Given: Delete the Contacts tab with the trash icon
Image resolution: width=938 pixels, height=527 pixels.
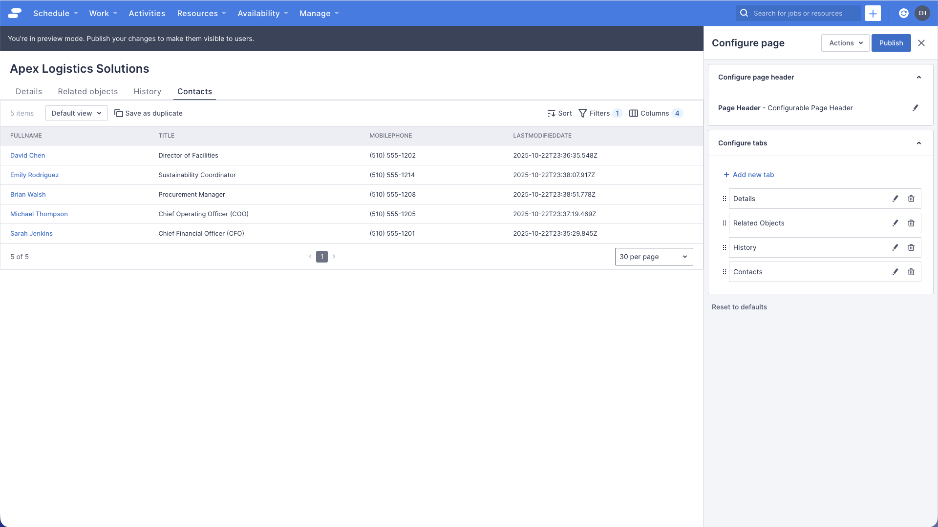Looking at the screenshot, I should (x=911, y=272).
